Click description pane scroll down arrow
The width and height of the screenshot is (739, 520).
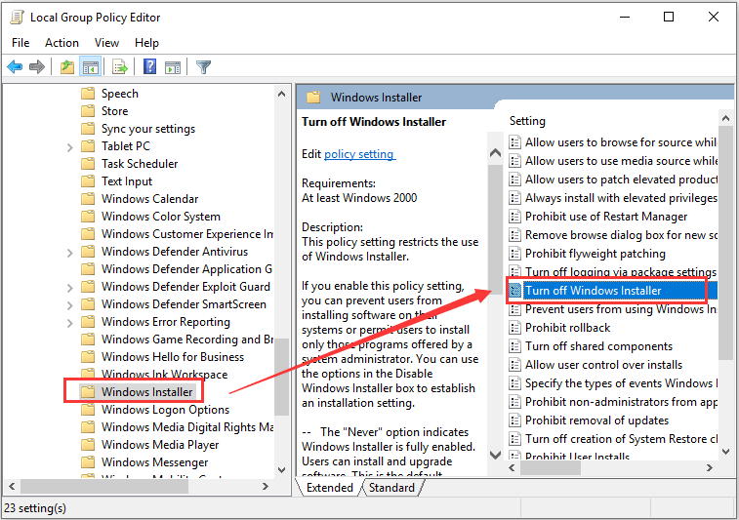[495, 455]
